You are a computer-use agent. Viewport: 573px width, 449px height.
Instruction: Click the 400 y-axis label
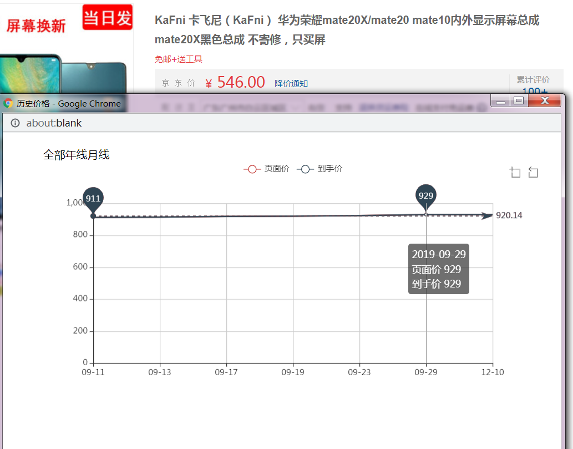coord(80,299)
